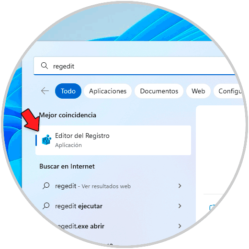Click the Registry Editor cube icon

(46, 140)
